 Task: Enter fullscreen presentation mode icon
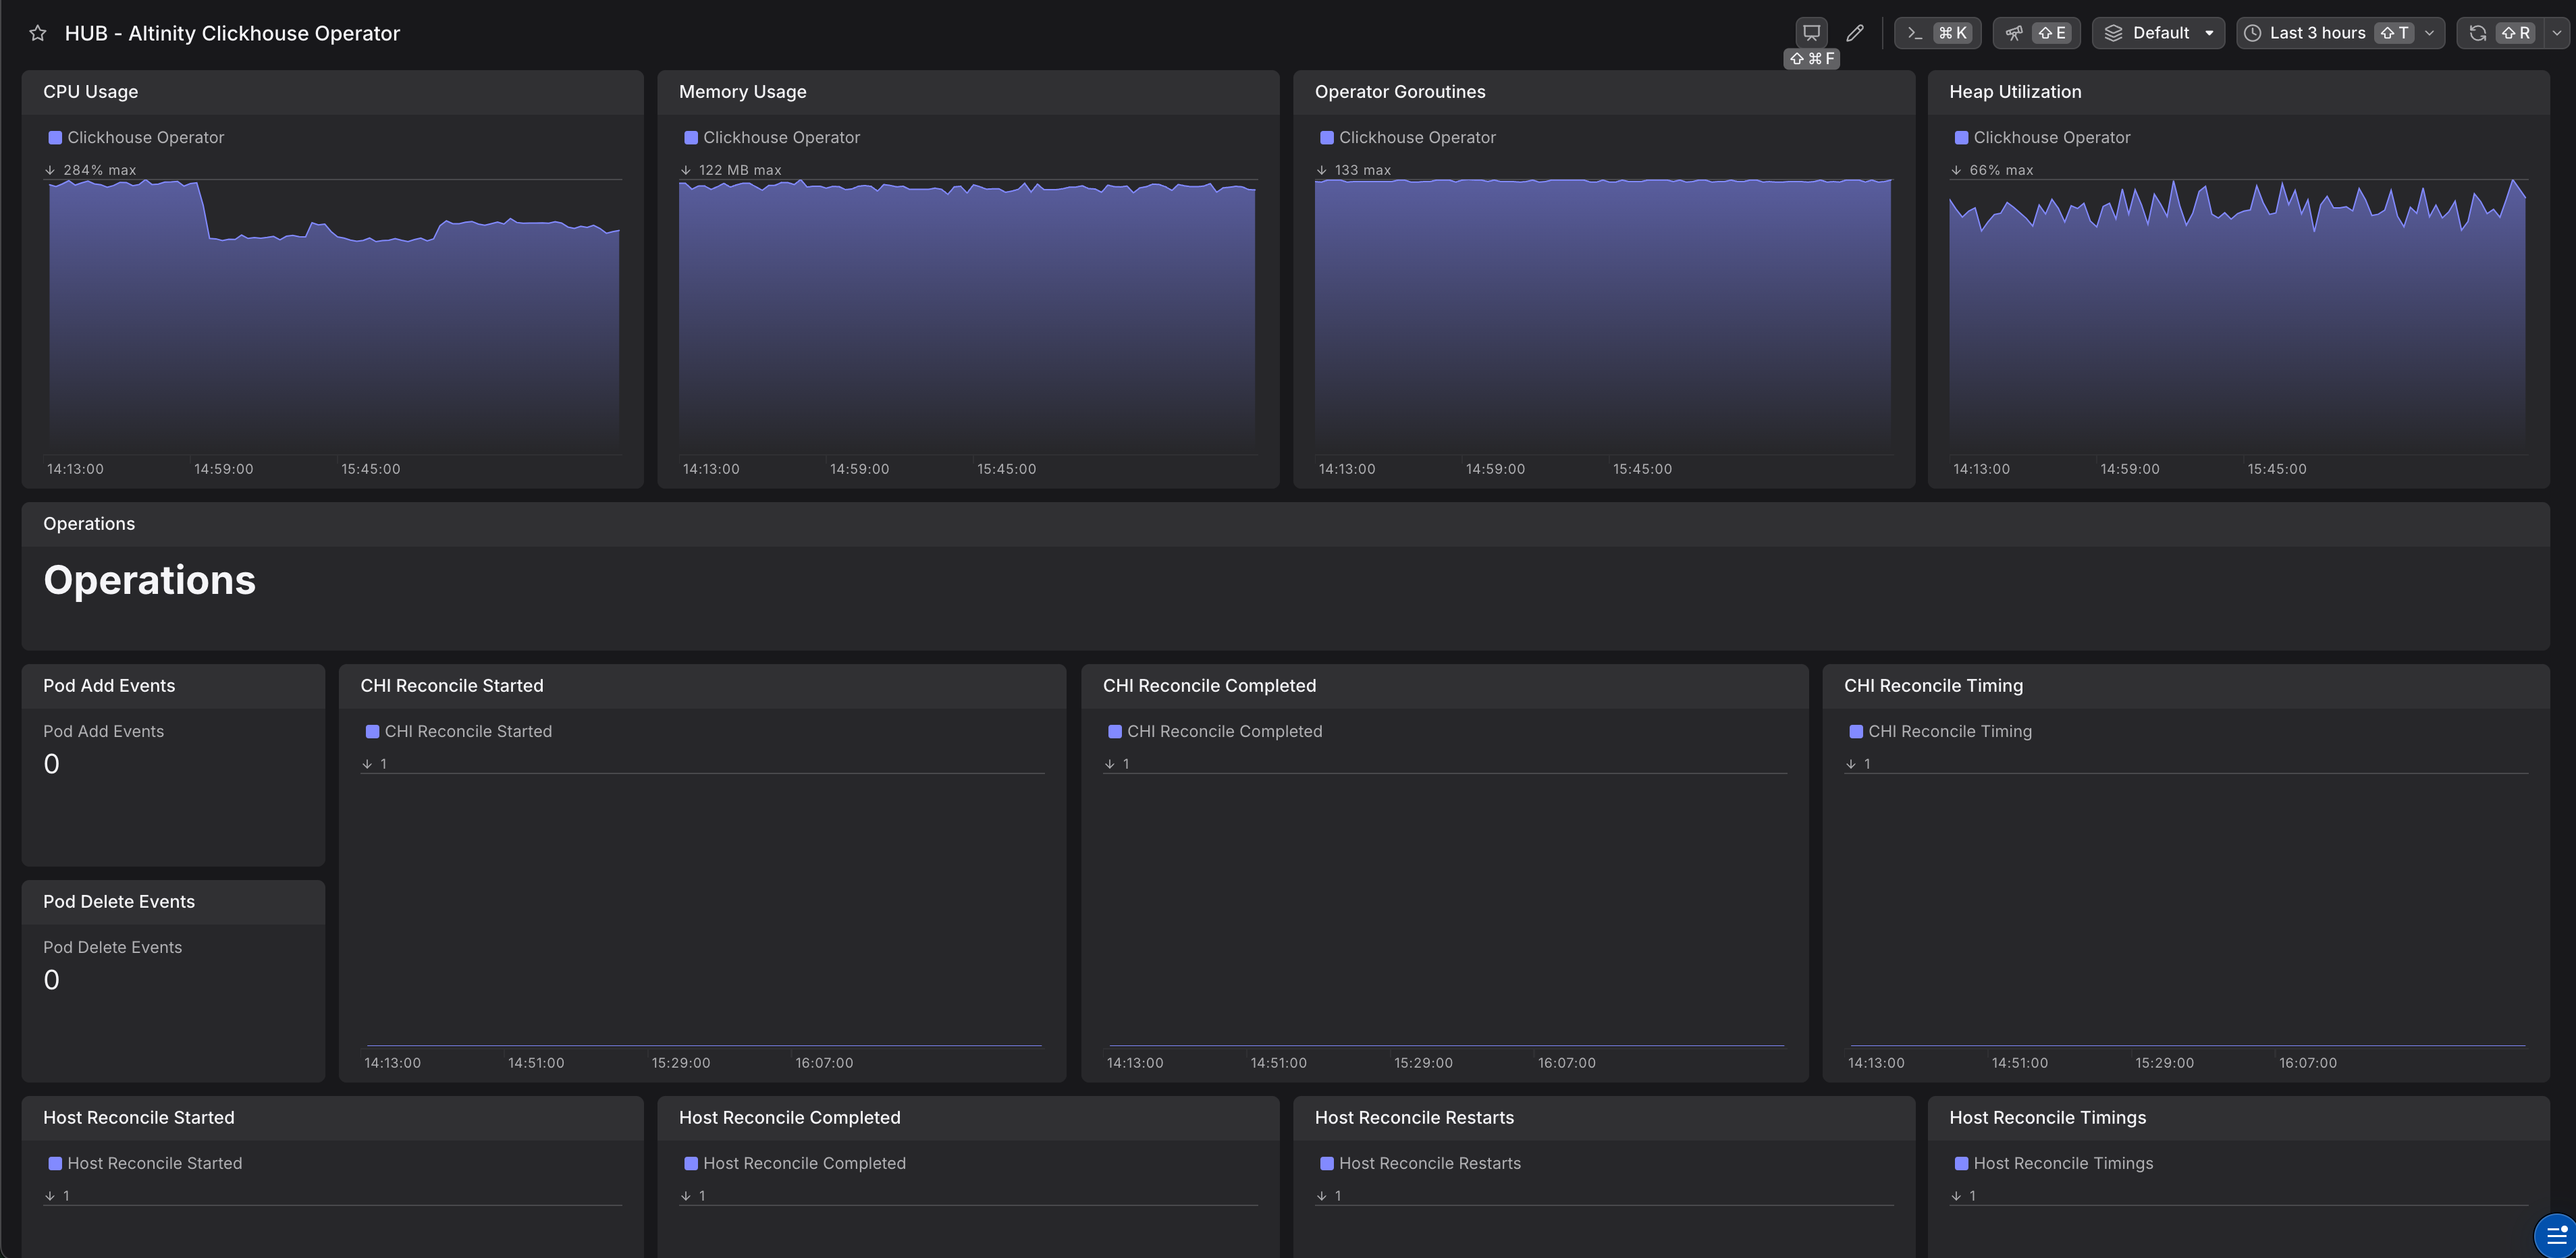coord(1811,33)
